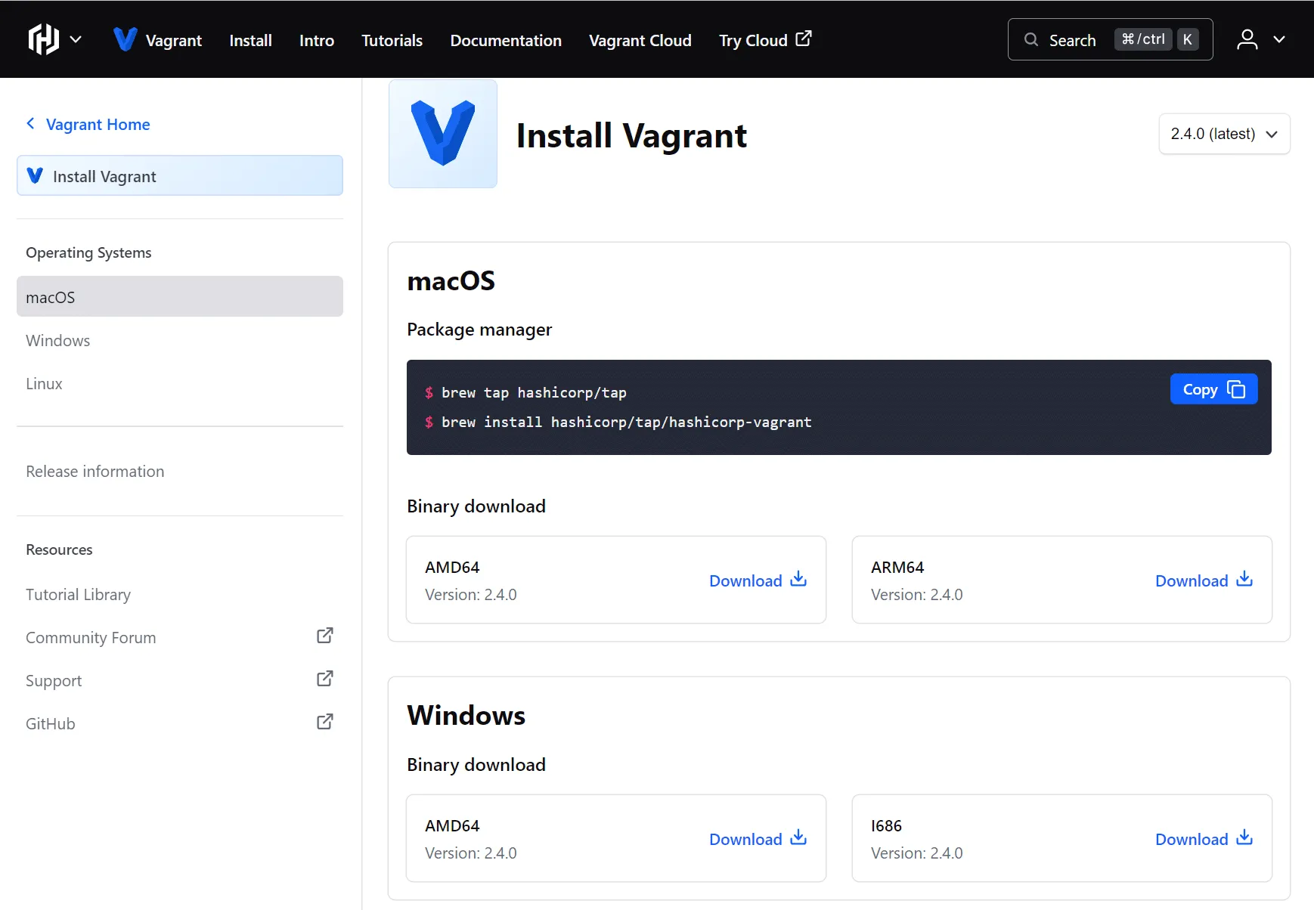Click the Support external-link icon

point(324,679)
